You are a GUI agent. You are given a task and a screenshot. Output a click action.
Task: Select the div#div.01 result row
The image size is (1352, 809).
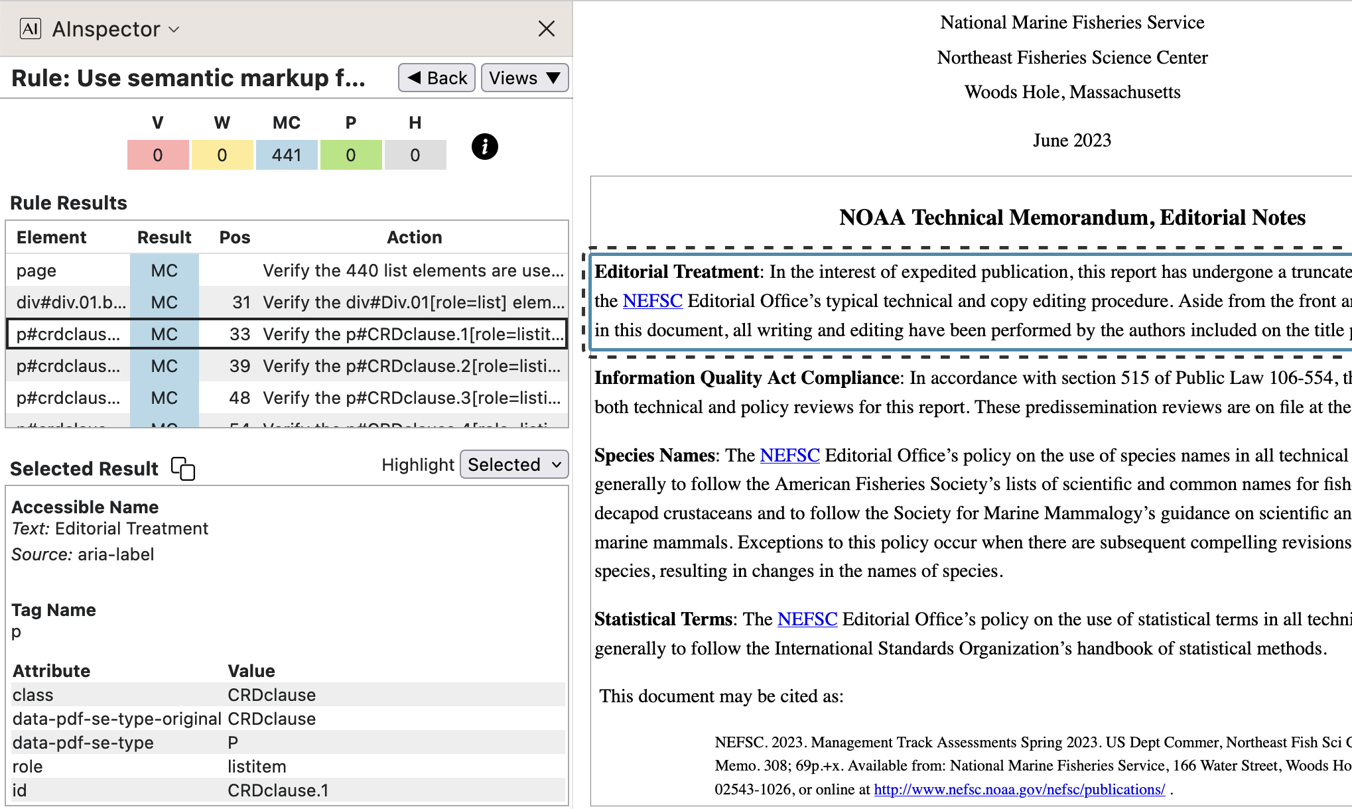287,302
